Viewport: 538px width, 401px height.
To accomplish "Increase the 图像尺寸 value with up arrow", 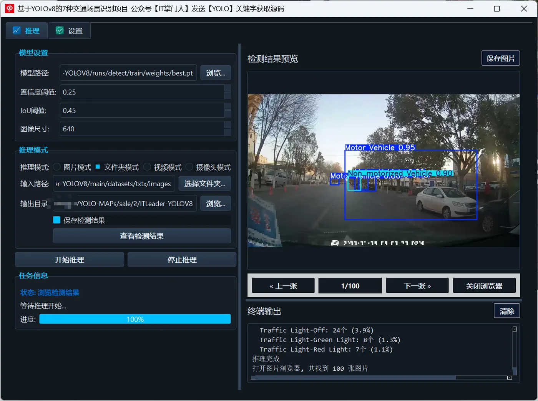I will (228, 125).
